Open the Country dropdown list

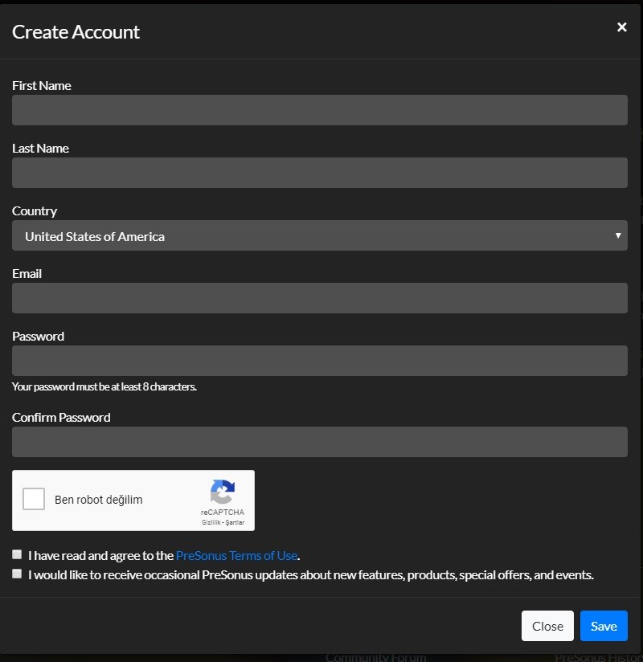[x=319, y=236]
